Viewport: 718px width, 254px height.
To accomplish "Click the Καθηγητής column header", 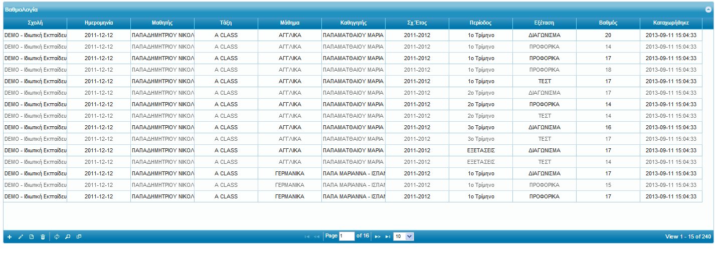I will coord(353,23).
